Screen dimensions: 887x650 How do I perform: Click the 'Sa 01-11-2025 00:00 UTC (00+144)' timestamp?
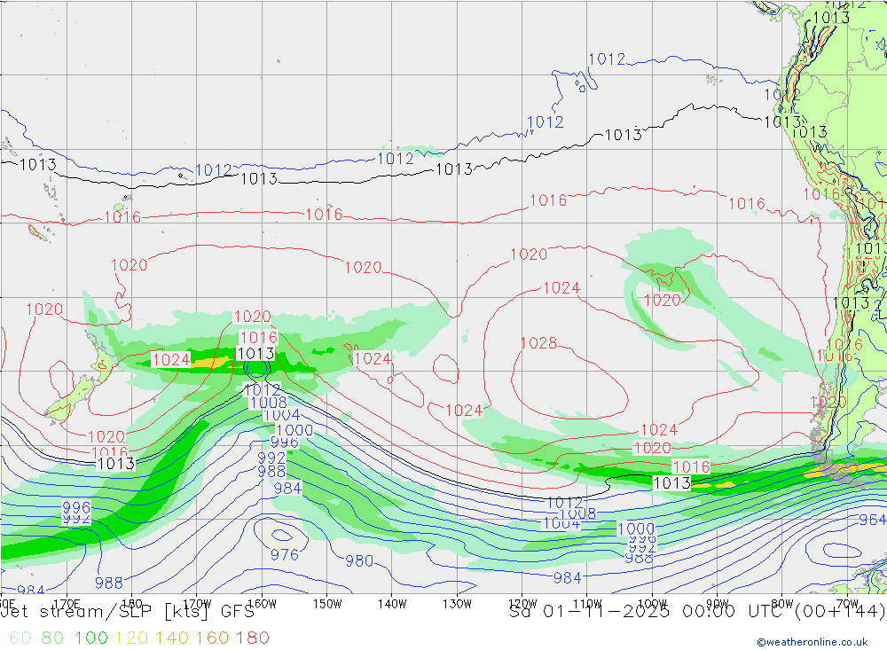697,612
